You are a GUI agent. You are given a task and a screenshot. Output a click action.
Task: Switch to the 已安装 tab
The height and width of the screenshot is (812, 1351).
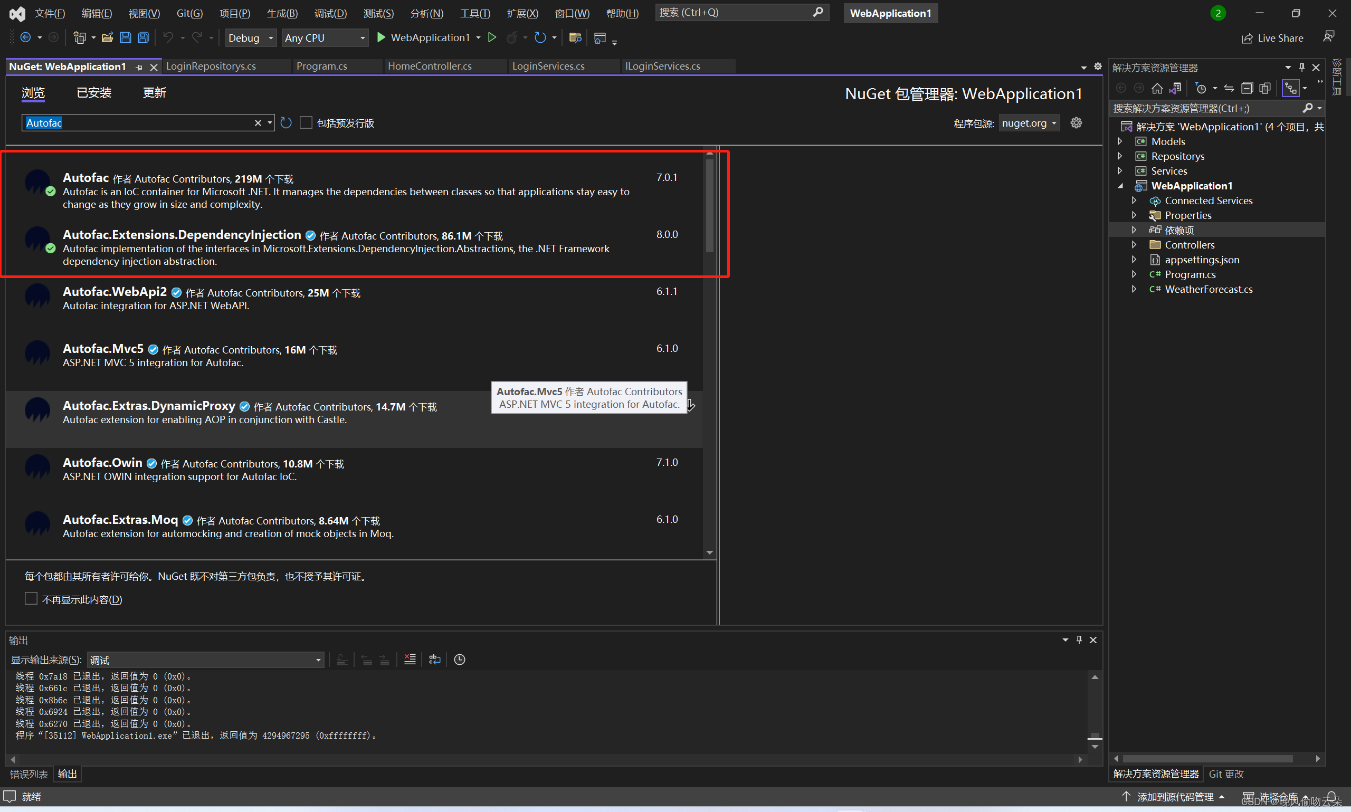[x=94, y=92]
